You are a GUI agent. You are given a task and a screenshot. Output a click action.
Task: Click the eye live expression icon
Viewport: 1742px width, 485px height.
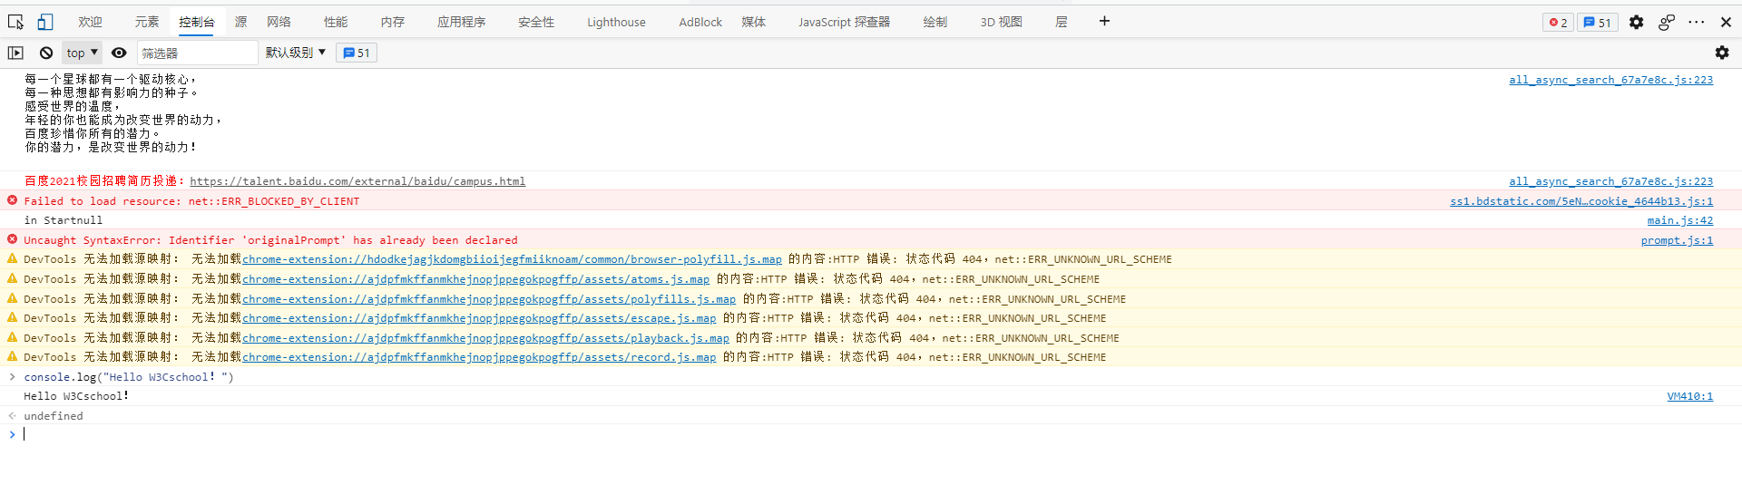click(119, 53)
